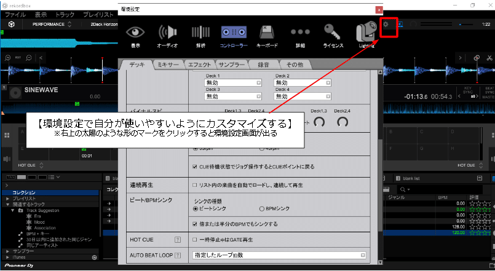Viewport: 495px width, 271px height.
Task: Click the blue volume slider near 1:22
Action: tap(467, 25)
